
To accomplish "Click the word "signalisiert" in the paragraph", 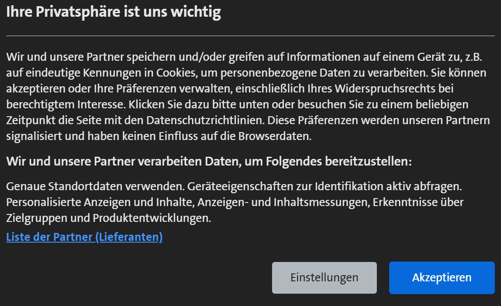I will [34, 136].
